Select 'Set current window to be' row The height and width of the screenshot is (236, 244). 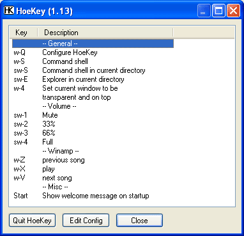point(93,88)
